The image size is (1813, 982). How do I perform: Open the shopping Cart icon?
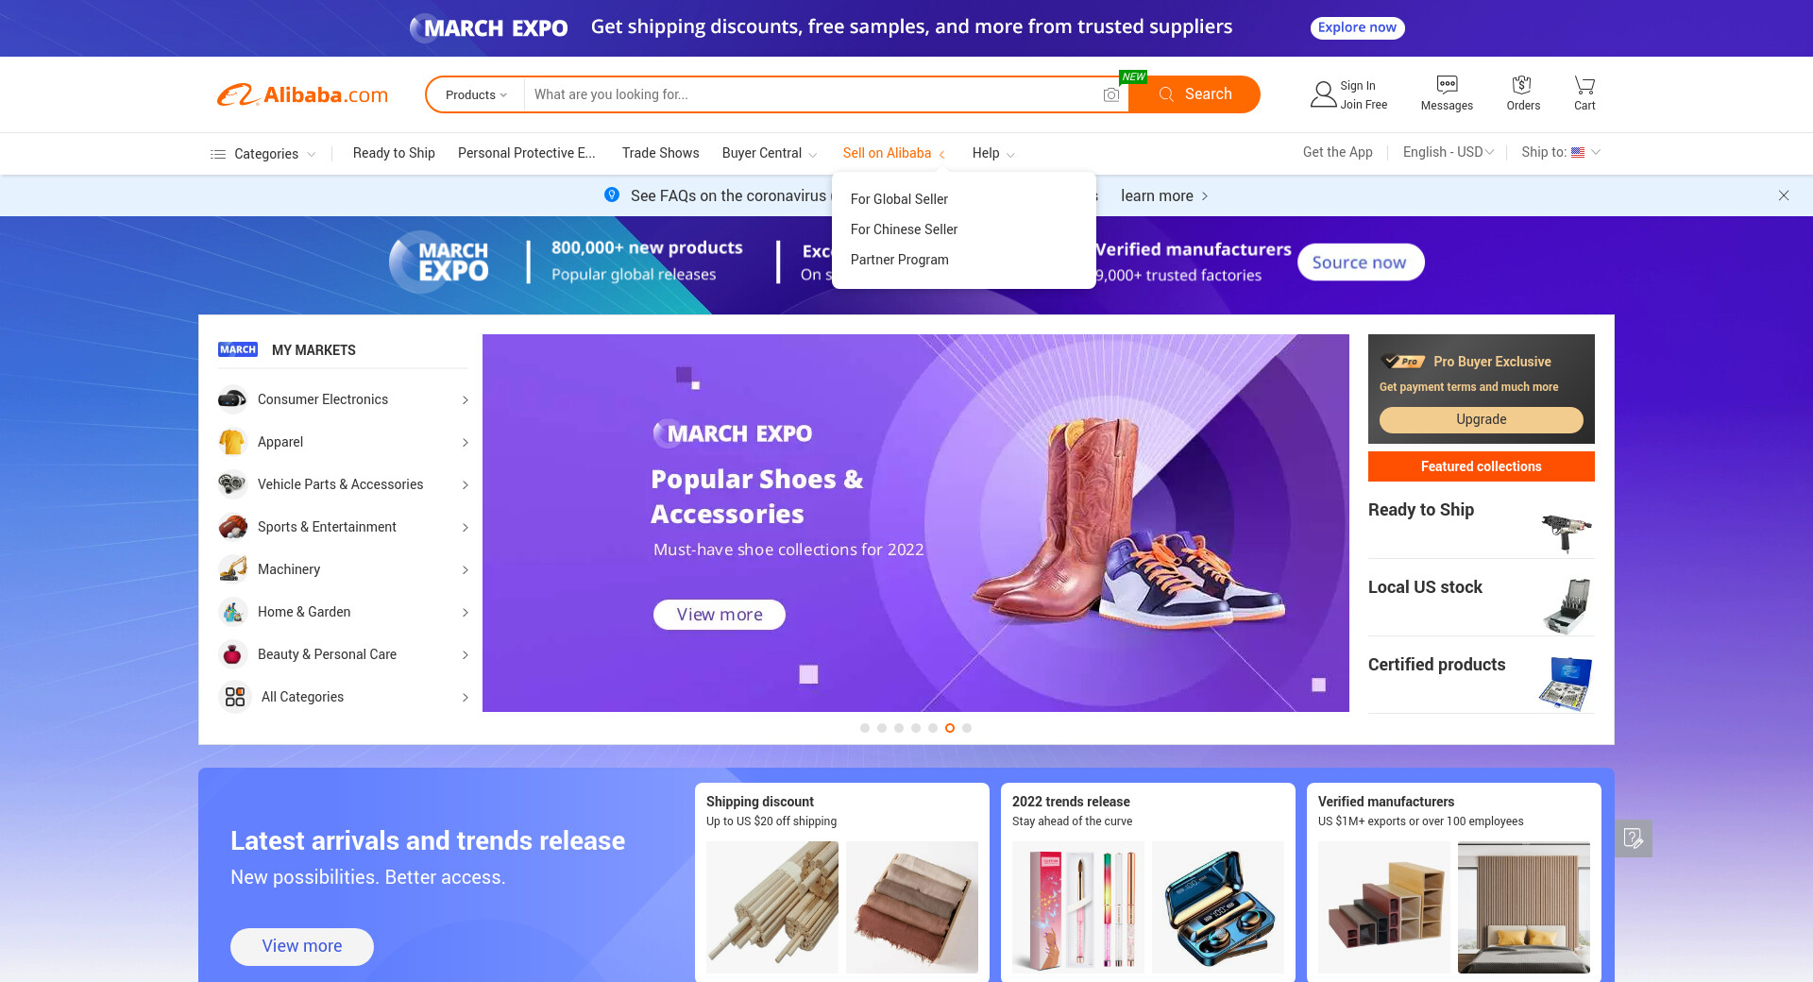(1584, 84)
